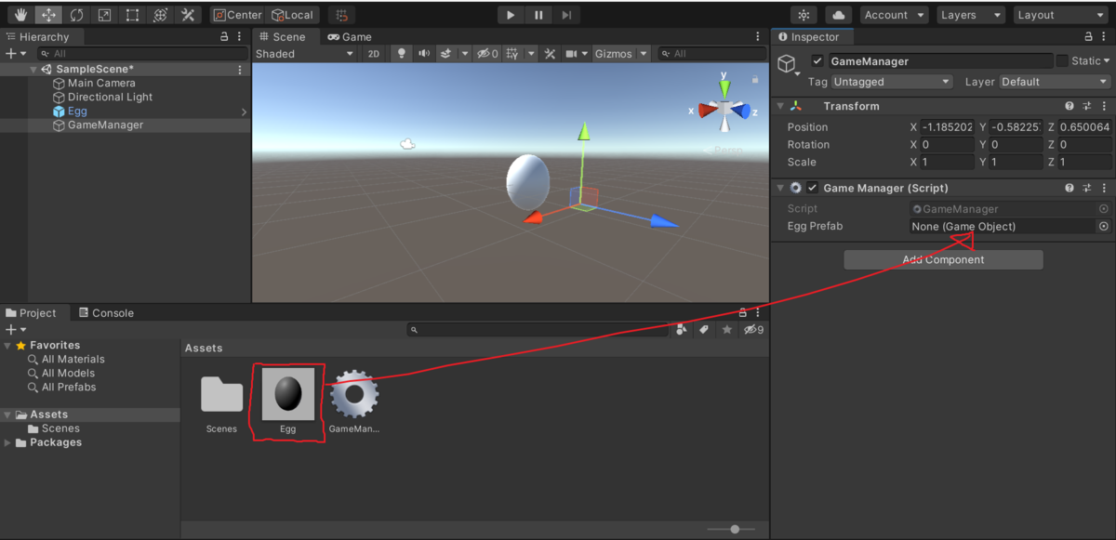Select the Move tool
The width and height of the screenshot is (1116, 540).
pyautogui.click(x=48, y=15)
